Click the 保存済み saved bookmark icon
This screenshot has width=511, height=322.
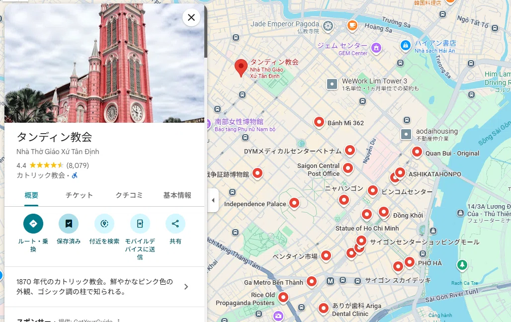coord(69,224)
